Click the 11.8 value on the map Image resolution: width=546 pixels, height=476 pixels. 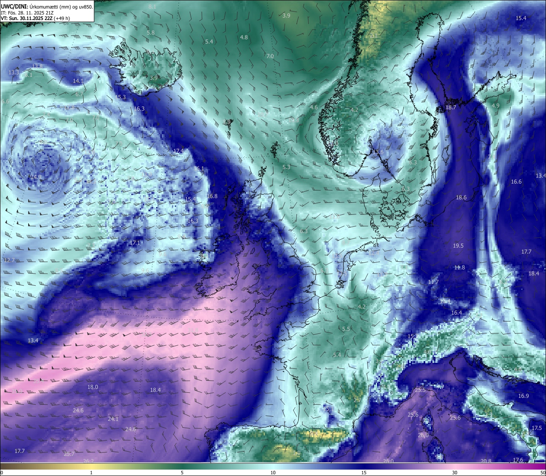click(x=459, y=268)
